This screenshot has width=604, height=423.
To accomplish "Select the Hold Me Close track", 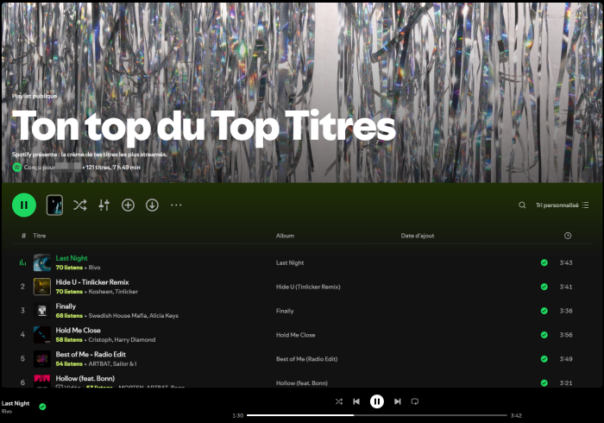I will [78, 330].
